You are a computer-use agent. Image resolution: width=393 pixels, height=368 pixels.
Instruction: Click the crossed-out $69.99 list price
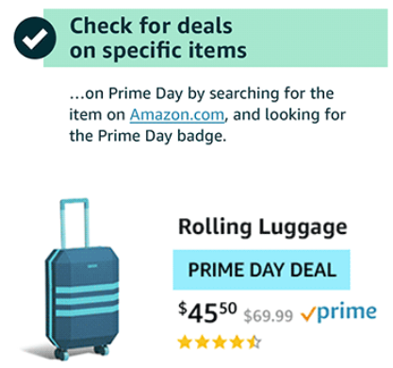[268, 315]
